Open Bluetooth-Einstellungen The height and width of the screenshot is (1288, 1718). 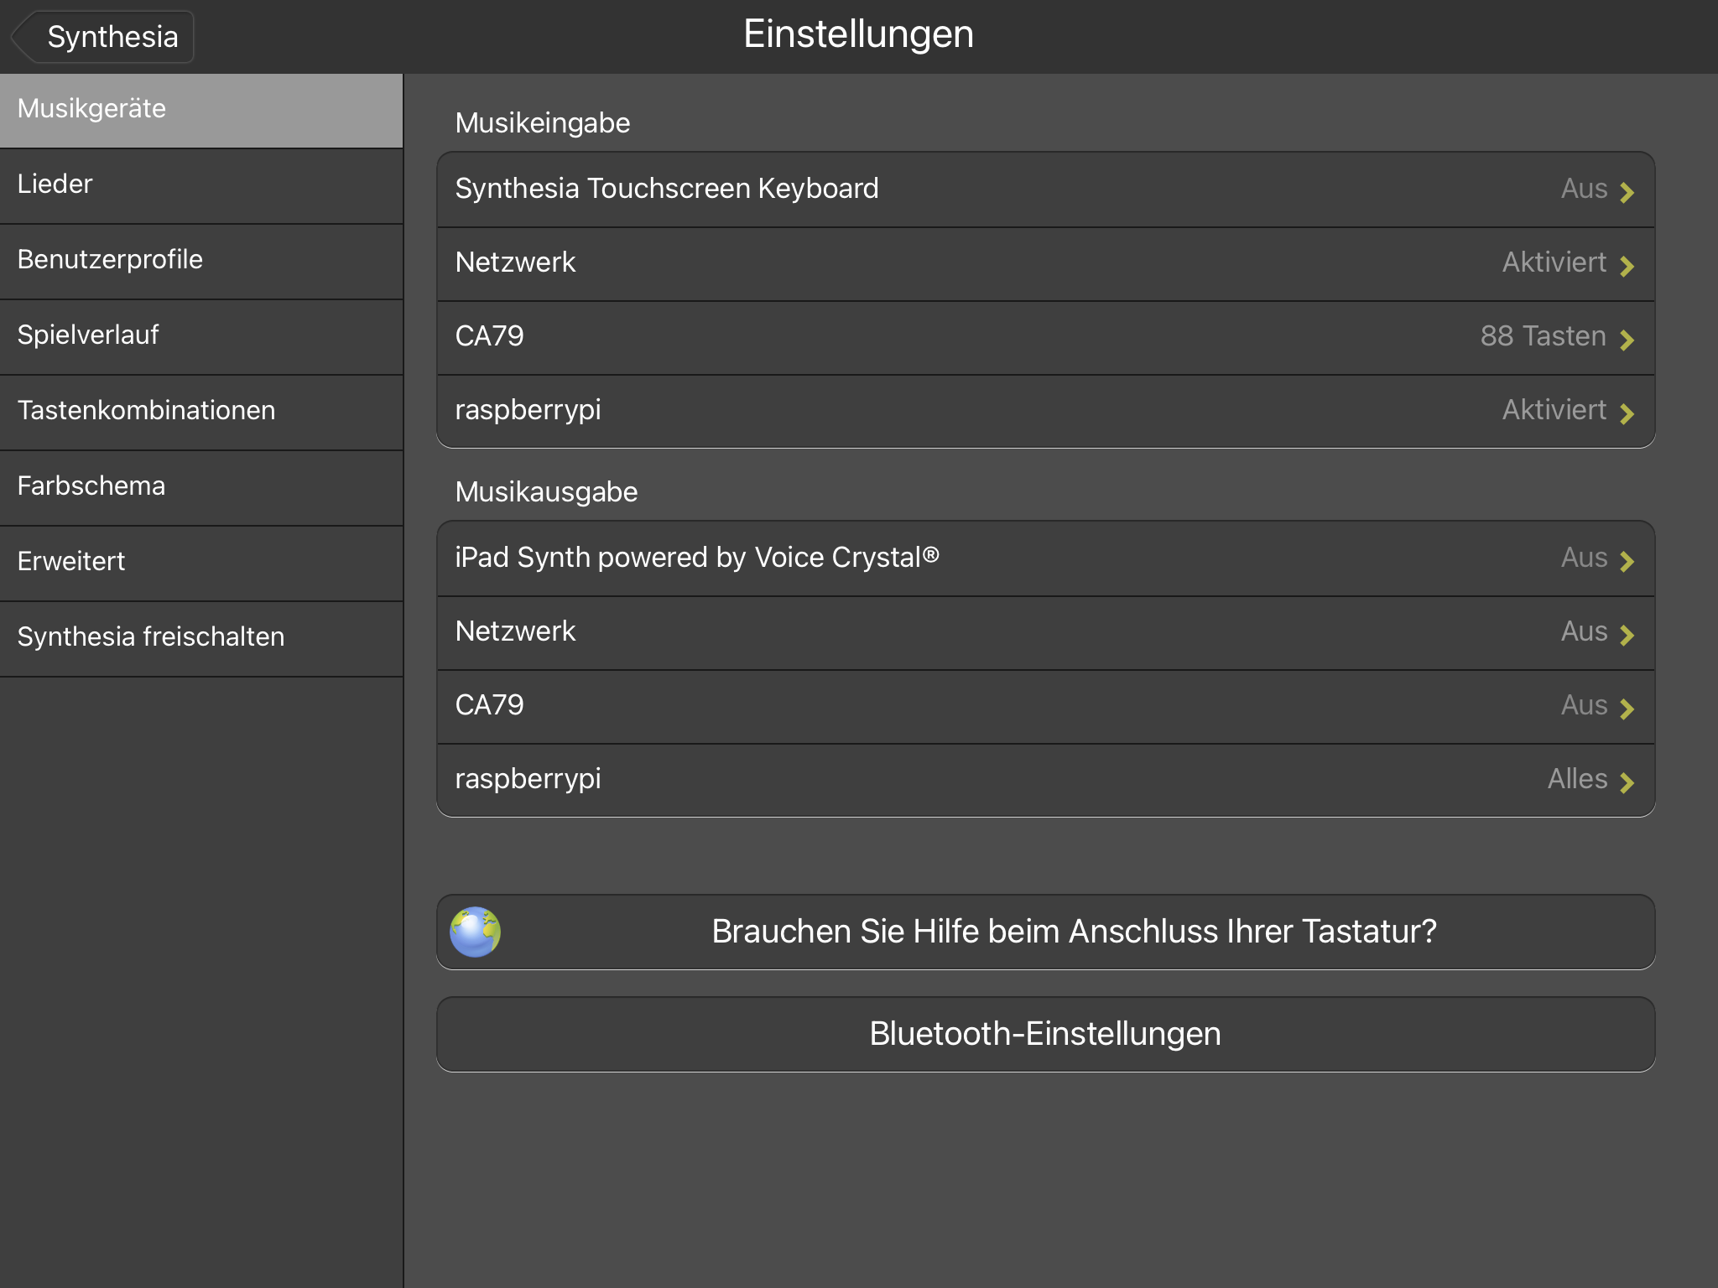point(1045,1034)
